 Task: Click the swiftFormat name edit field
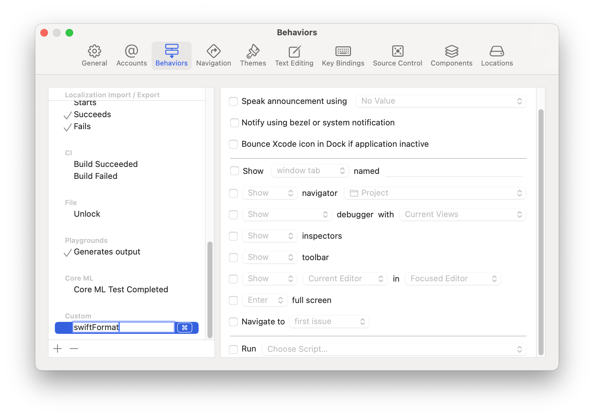tap(124, 327)
